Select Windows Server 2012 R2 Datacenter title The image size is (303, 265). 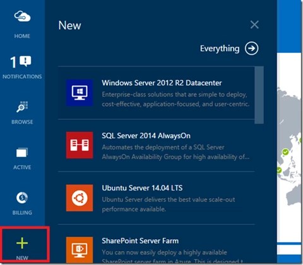162,83
